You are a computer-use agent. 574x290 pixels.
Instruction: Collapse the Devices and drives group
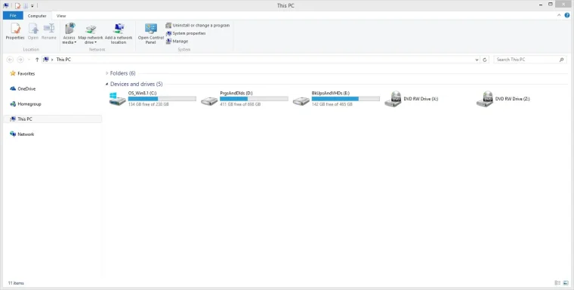tap(107, 85)
